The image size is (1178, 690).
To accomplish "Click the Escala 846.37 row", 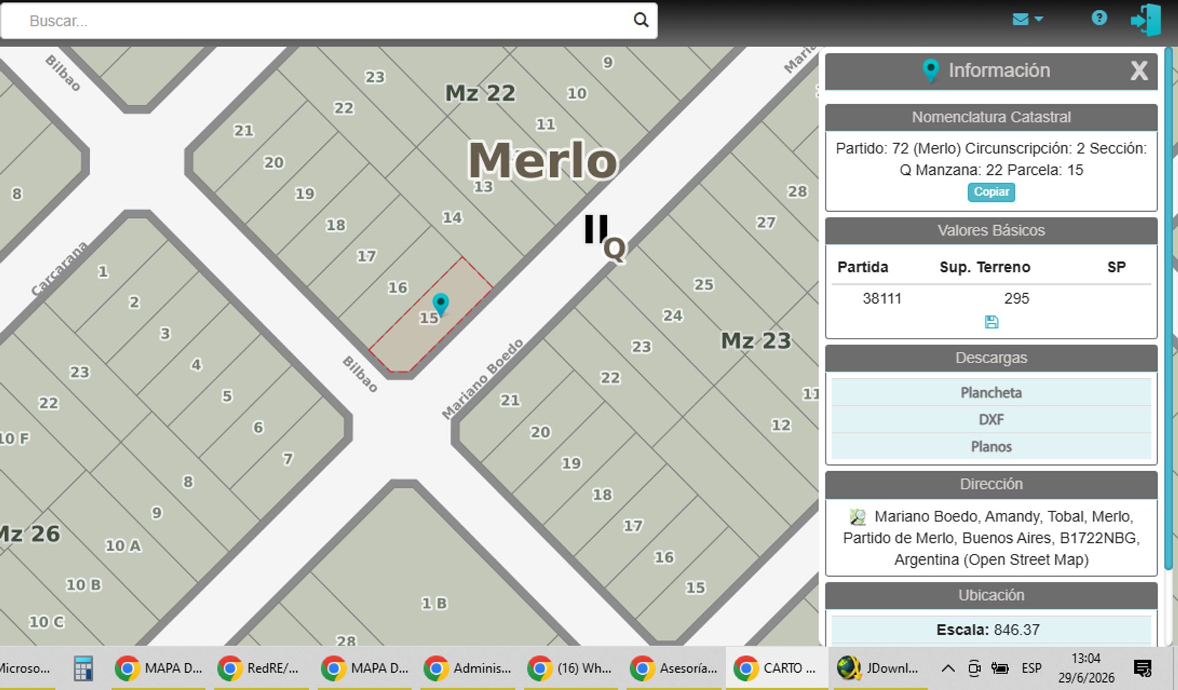I will (x=991, y=630).
